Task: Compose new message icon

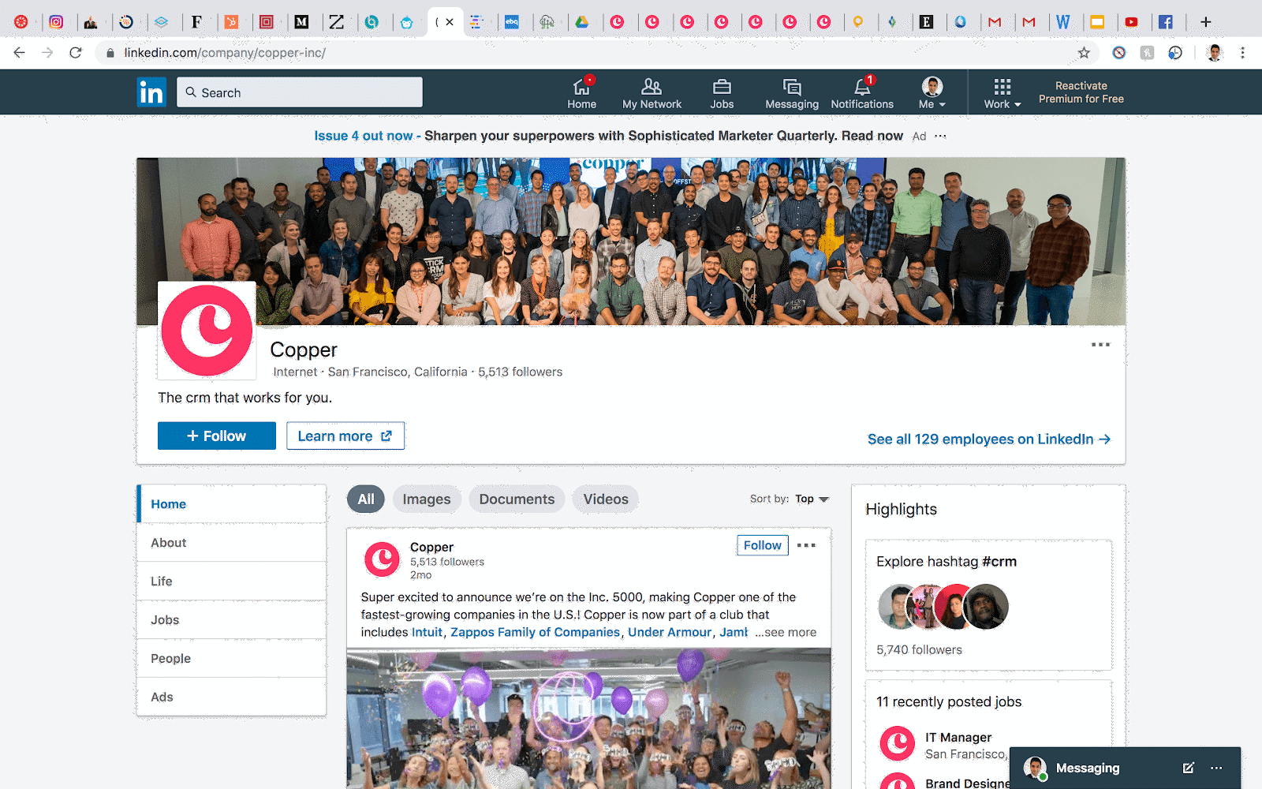Action: [x=1188, y=768]
